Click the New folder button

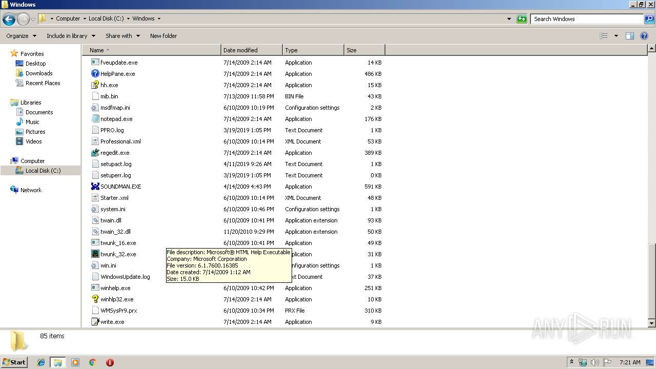coord(163,36)
